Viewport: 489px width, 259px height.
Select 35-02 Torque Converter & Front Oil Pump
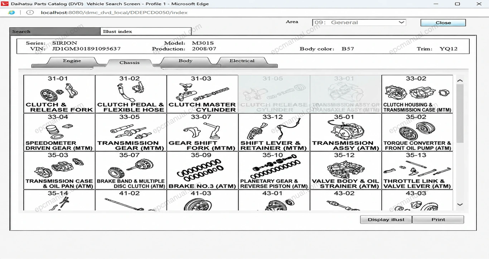(x=417, y=133)
